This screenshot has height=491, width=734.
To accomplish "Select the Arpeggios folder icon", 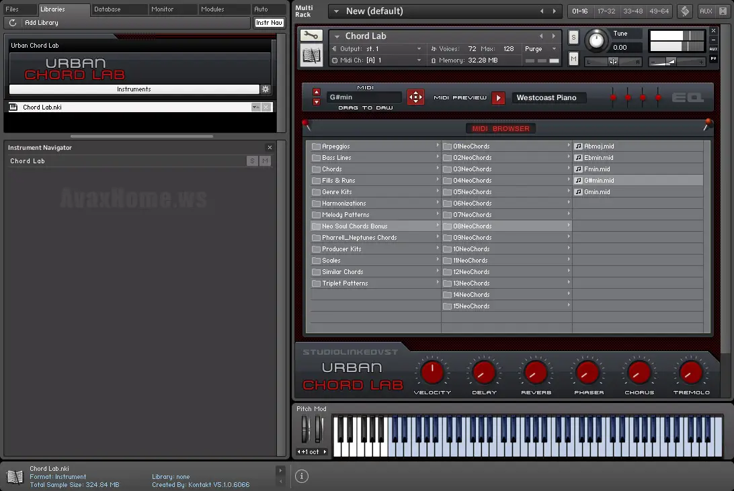I will 316,146.
